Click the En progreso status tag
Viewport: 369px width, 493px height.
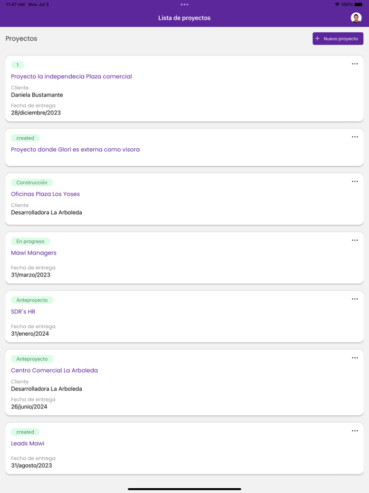pyautogui.click(x=30, y=241)
